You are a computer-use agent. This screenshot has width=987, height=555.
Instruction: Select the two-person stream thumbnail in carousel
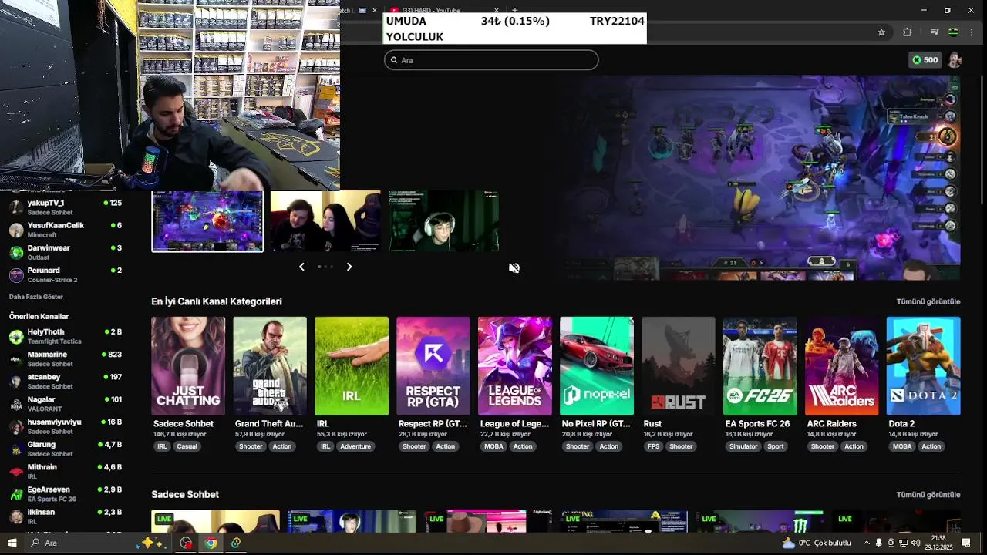tap(325, 221)
